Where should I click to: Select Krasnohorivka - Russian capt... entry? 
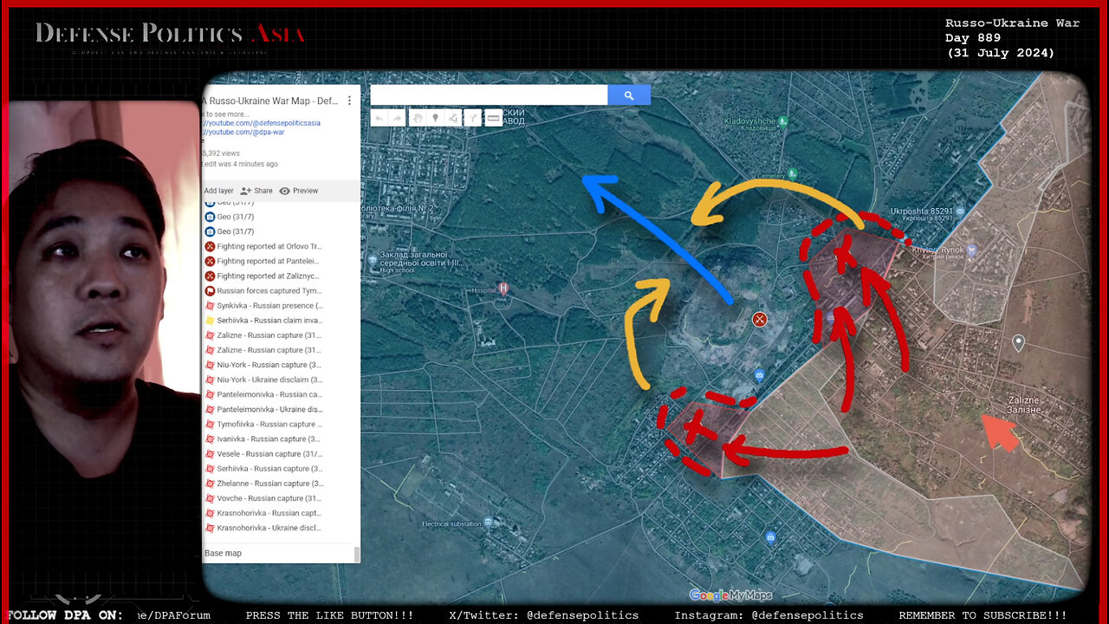[264, 512]
